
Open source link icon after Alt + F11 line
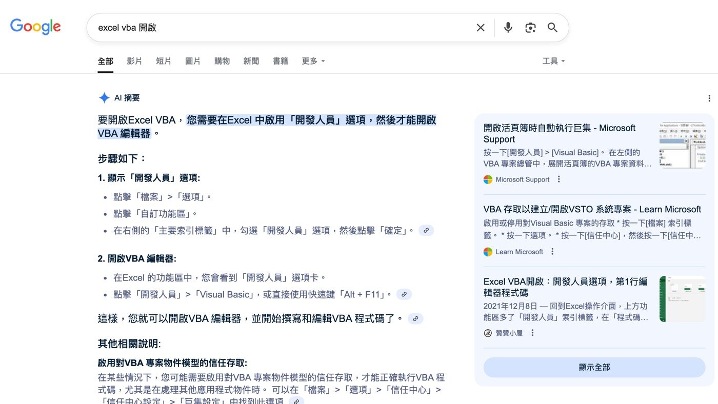pos(404,295)
